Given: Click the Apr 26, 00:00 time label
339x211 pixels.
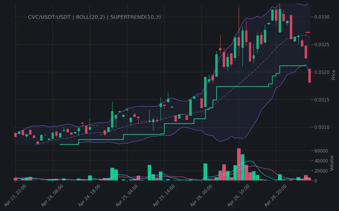Looking at the screenshot, I should 201,196.
